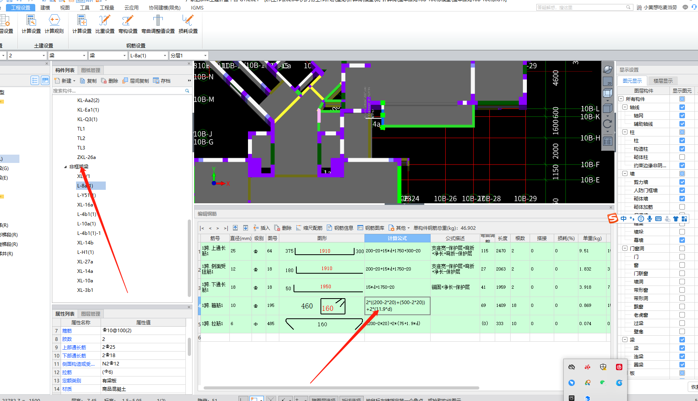
Task: Expand component toolbar overflow arrow
Action: pyautogui.click(x=189, y=81)
